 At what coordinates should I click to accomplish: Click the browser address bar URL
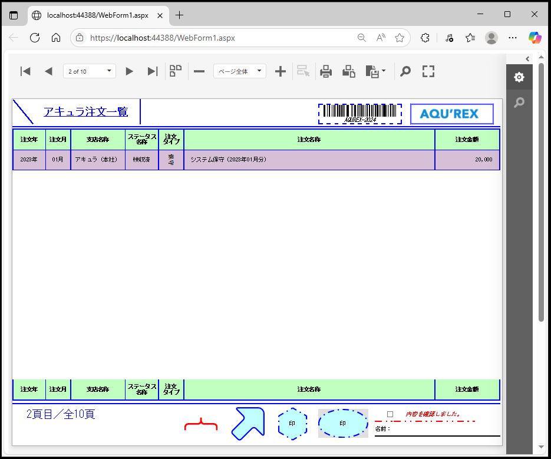point(218,38)
